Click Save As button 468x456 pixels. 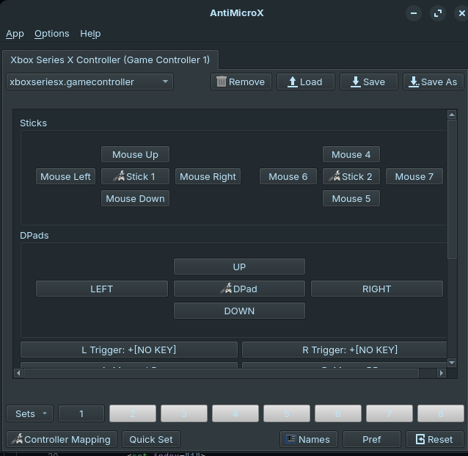(x=433, y=82)
